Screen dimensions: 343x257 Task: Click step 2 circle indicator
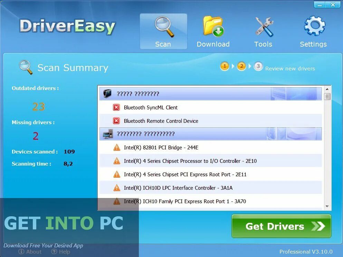tap(241, 66)
